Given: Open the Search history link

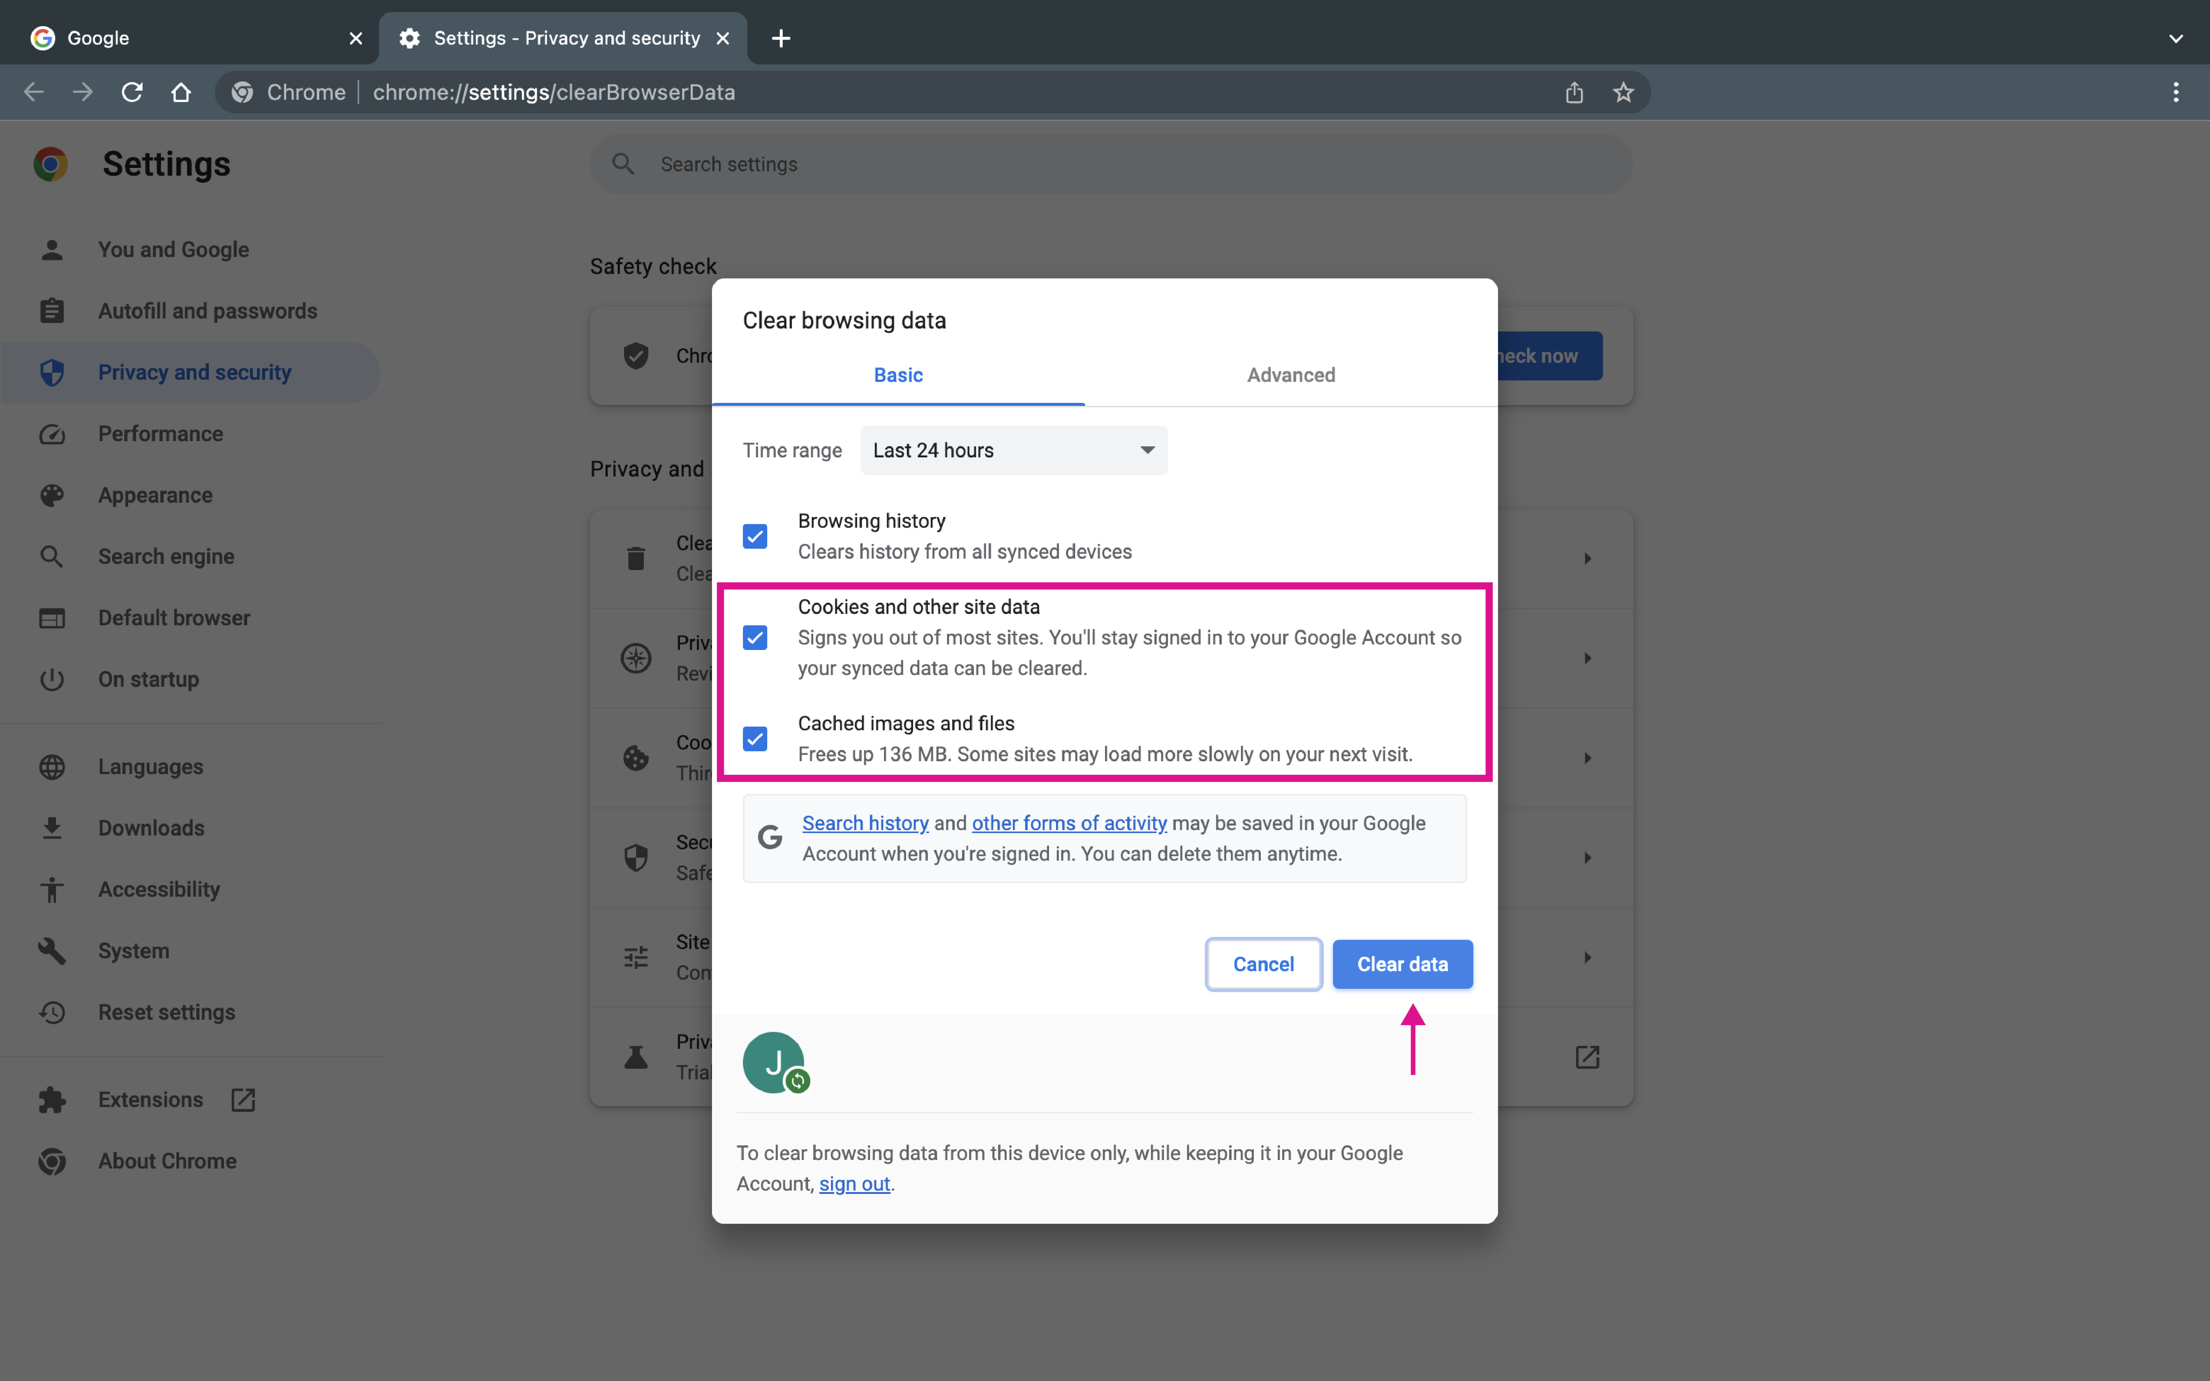Looking at the screenshot, I should point(865,823).
